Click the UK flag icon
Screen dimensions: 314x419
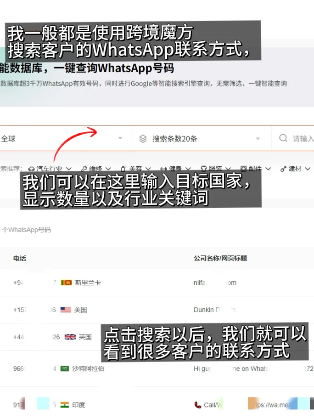[x=70, y=337]
